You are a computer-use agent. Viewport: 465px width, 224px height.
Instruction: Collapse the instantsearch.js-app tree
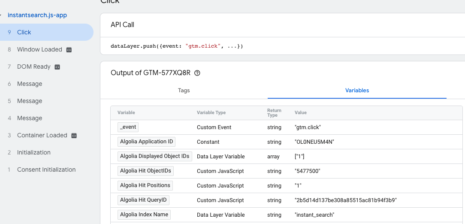pos(3,15)
